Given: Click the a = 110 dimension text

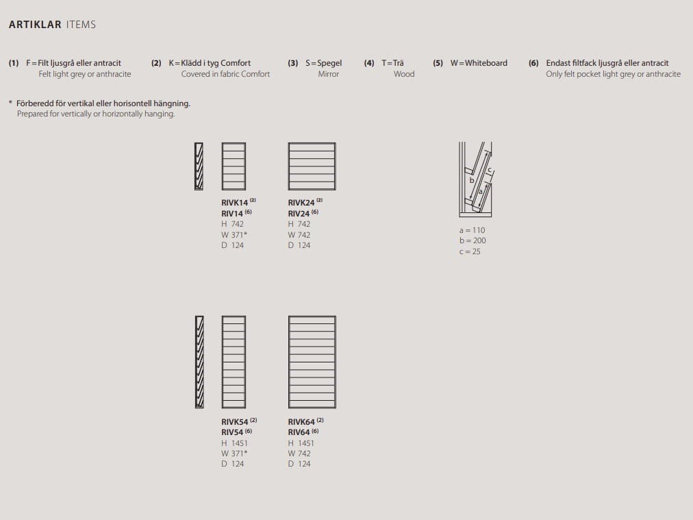Looking at the screenshot, I should click(472, 230).
